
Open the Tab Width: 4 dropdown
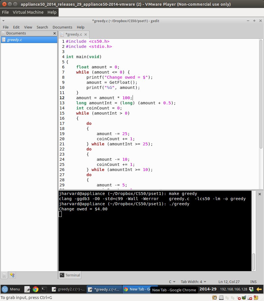(x=193, y=282)
